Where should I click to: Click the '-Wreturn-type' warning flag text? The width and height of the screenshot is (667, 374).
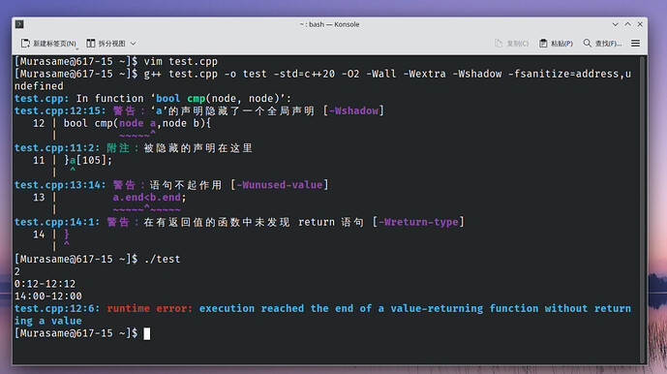pos(418,222)
